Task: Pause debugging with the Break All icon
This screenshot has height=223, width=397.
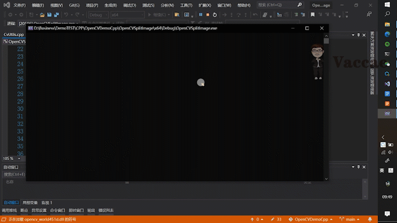Action: click(200, 15)
